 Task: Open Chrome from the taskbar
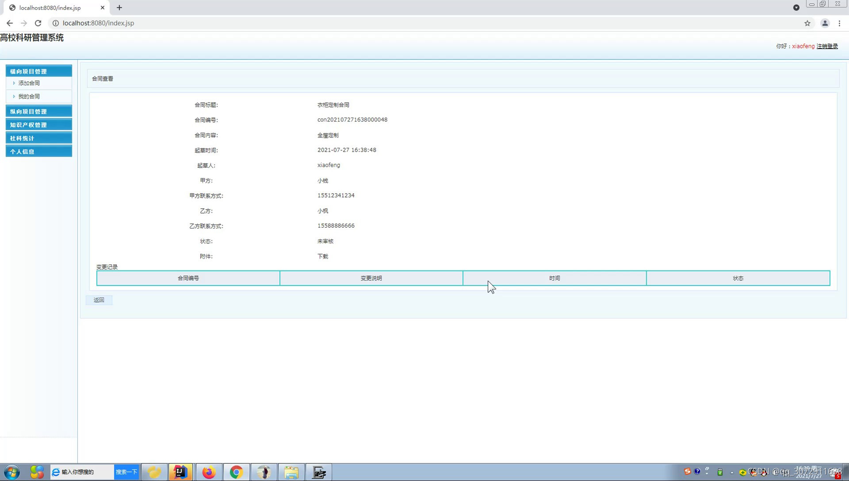(x=237, y=472)
